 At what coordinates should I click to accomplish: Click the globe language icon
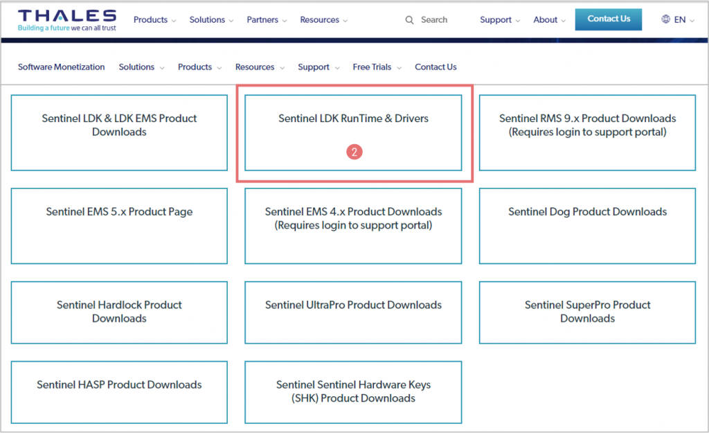click(x=666, y=20)
